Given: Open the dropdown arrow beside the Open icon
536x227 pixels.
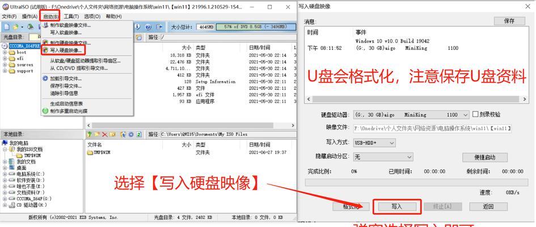Looking at the screenshot, I should point(22,27).
